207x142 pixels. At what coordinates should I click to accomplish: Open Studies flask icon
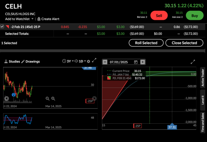[6, 61]
